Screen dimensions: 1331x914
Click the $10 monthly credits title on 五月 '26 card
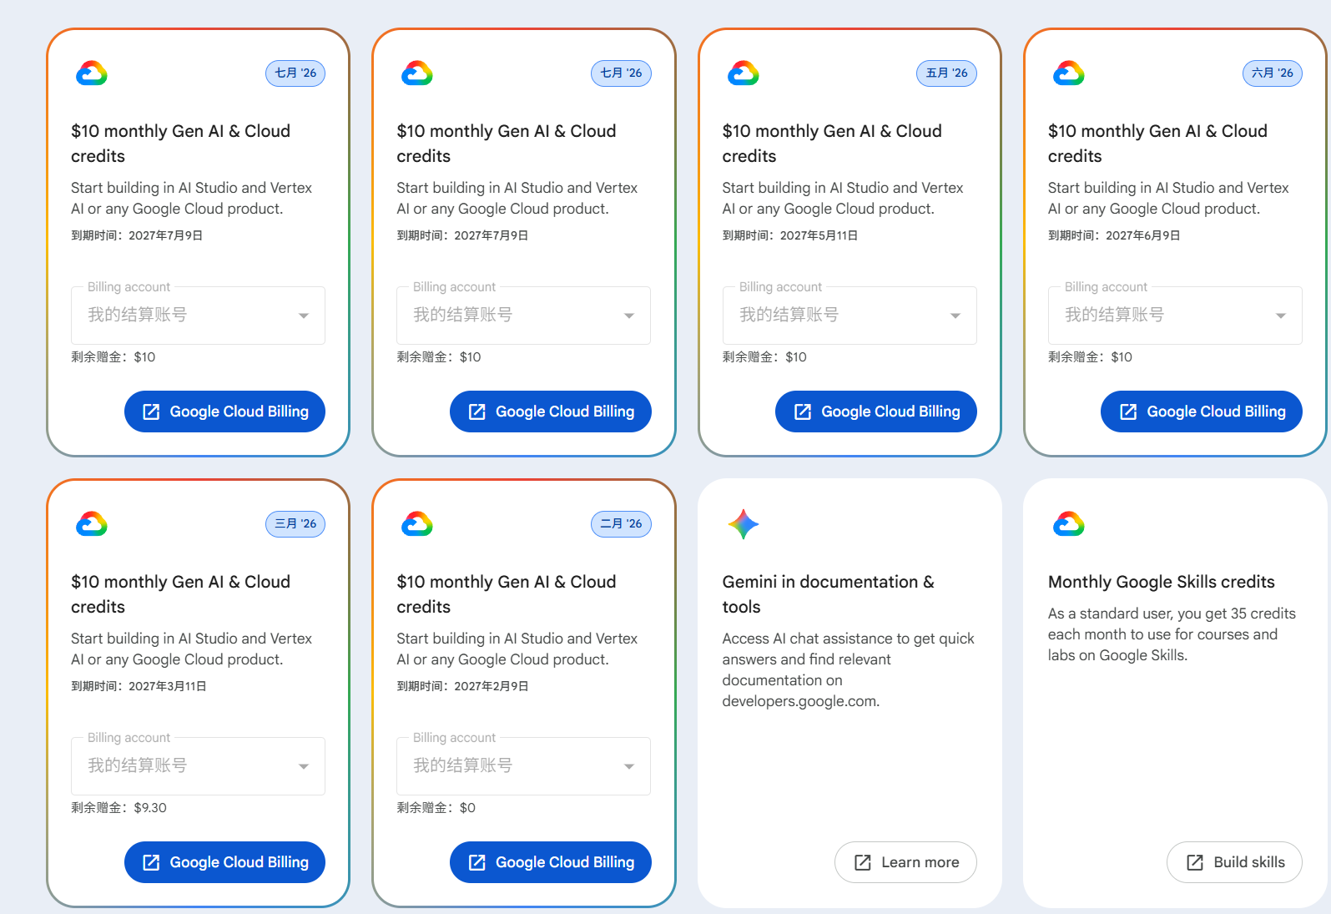click(x=832, y=144)
